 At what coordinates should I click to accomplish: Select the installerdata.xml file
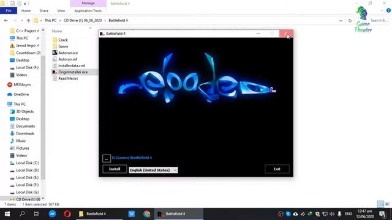[69, 65]
